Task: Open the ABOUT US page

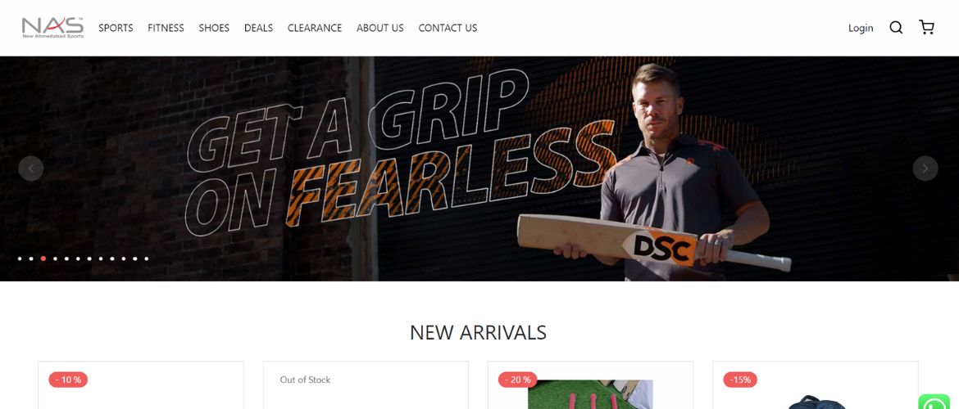Action: [380, 28]
